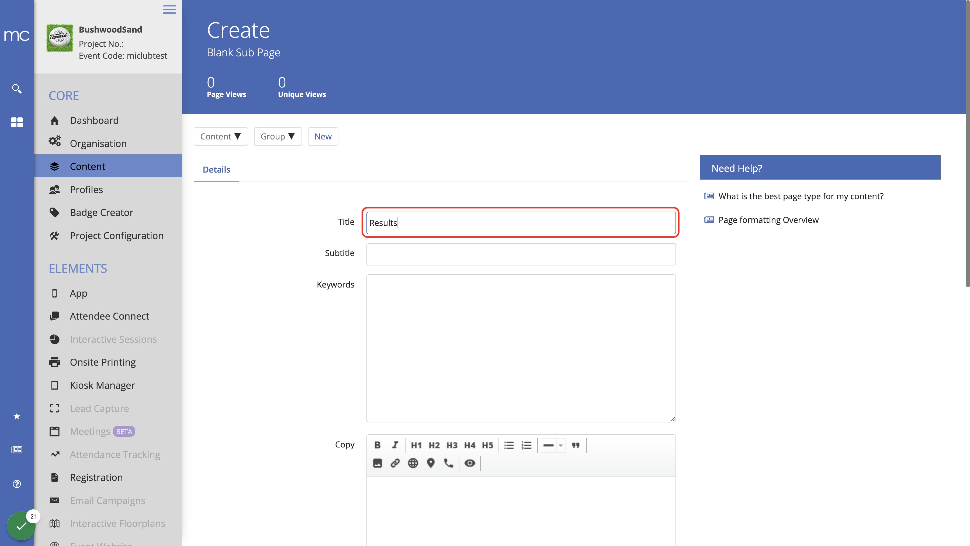Open Project Configuration in sidebar
The image size is (970, 546).
click(108, 236)
